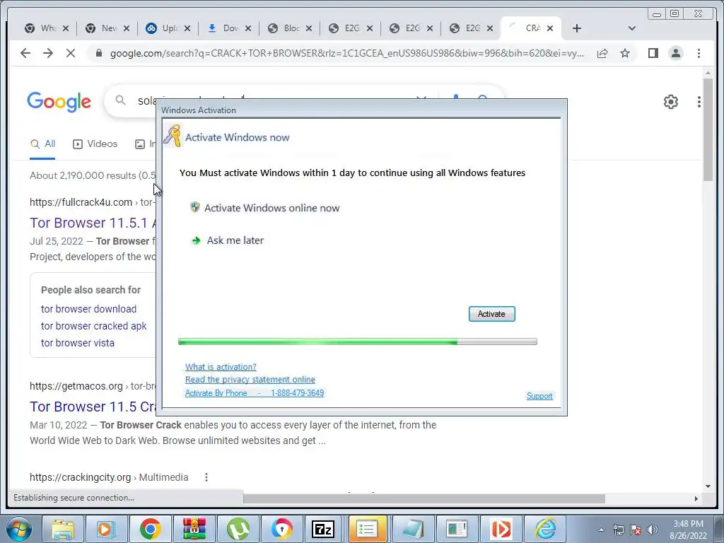724x543 pixels.
Task: Click the network tray icon
Action: point(618,530)
